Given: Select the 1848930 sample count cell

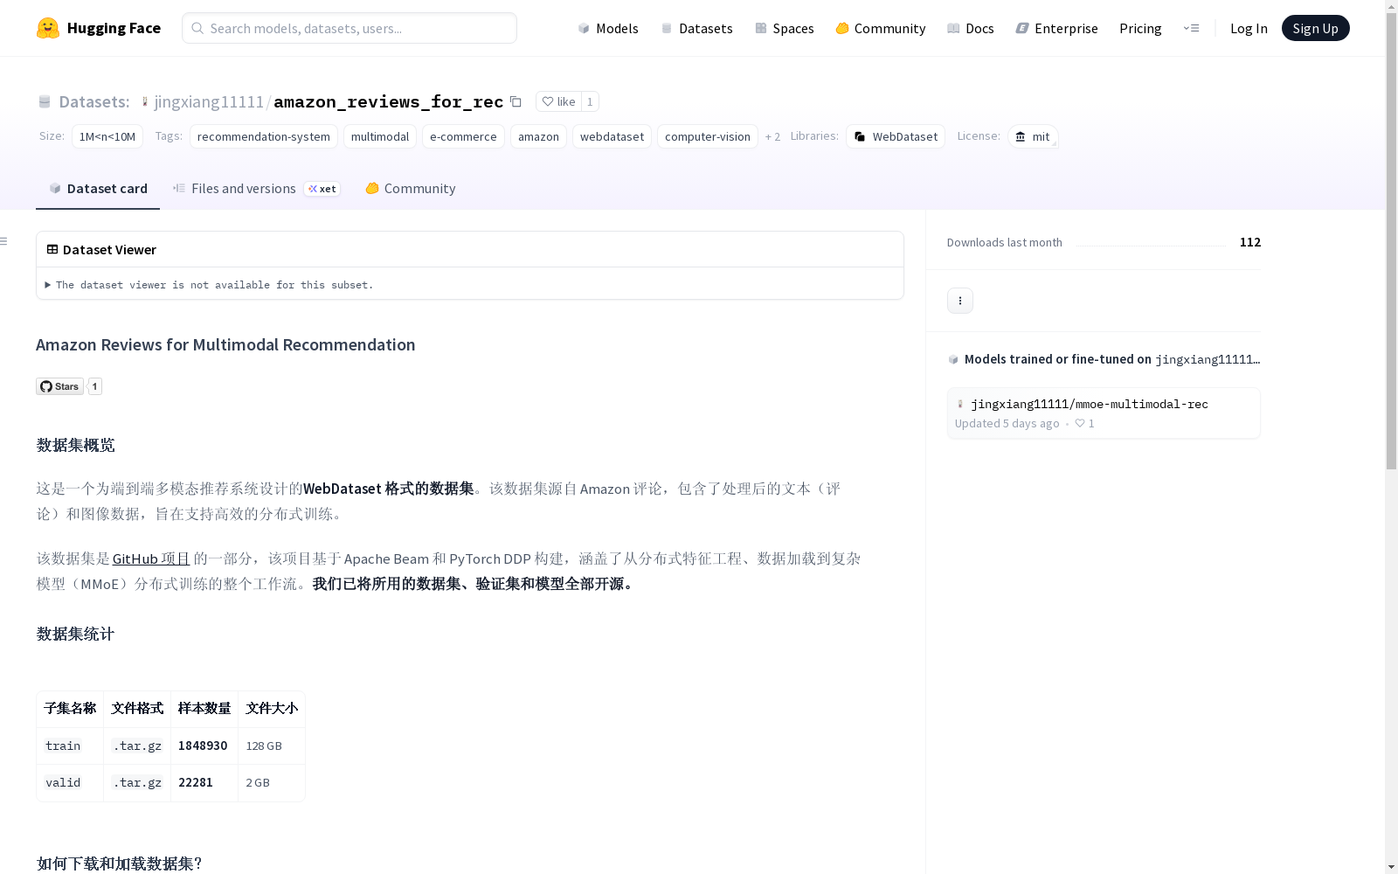Looking at the screenshot, I should pyautogui.click(x=203, y=746).
